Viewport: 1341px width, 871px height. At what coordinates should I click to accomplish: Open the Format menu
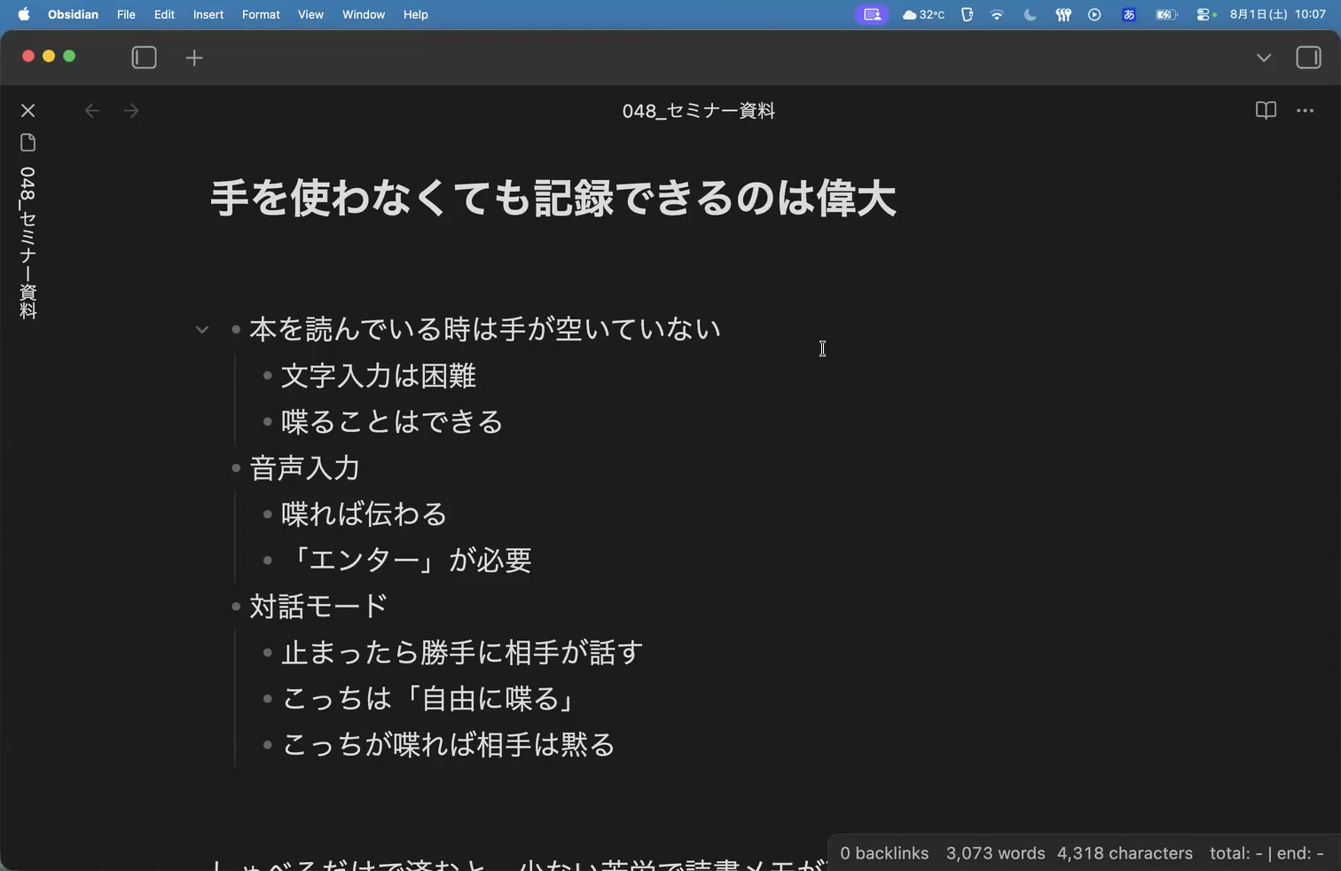pyautogui.click(x=261, y=14)
